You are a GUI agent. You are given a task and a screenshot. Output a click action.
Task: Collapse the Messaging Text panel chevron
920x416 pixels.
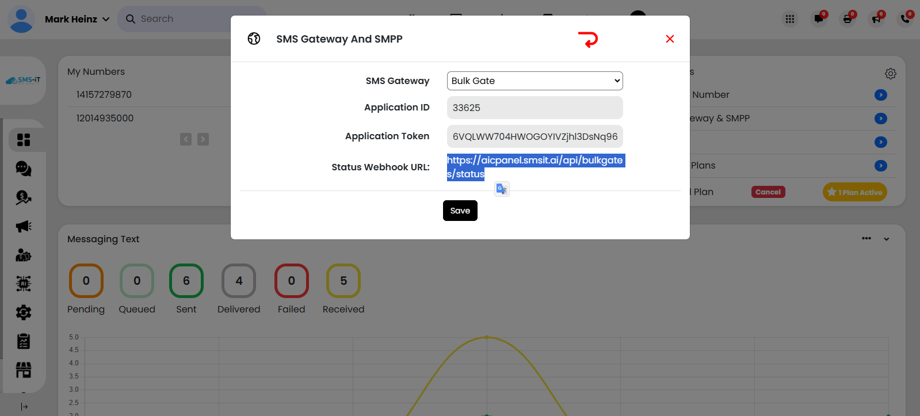[x=887, y=239]
